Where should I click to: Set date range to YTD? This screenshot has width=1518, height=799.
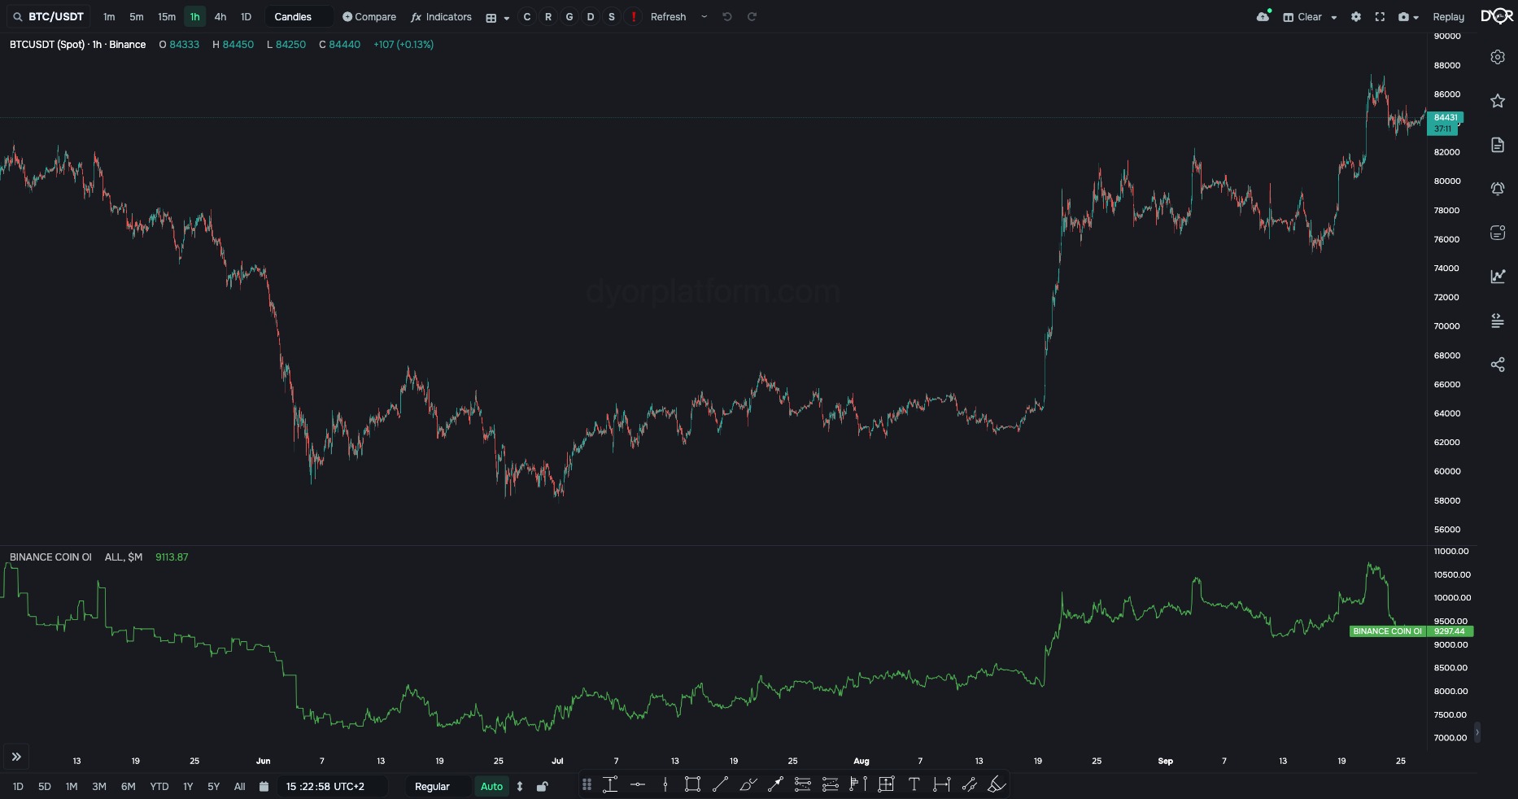pos(159,786)
